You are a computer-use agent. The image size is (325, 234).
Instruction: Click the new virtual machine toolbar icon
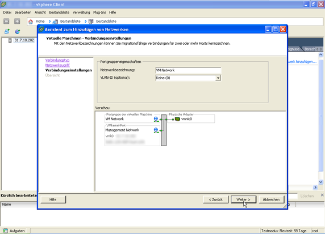coord(7,31)
